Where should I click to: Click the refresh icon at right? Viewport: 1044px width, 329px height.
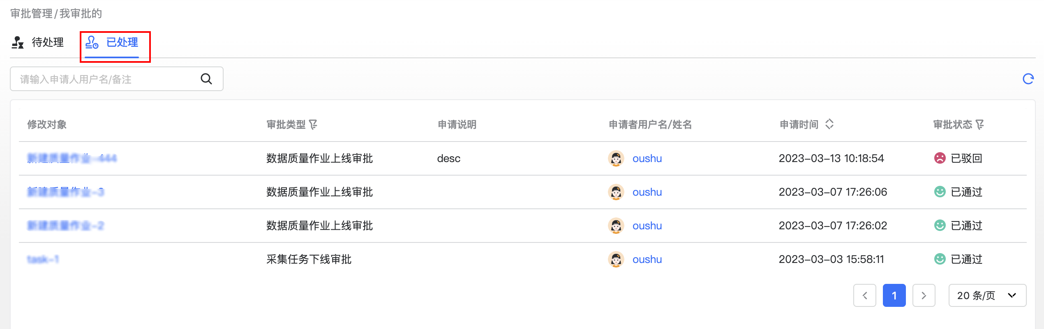pyautogui.click(x=1028, y=79)
